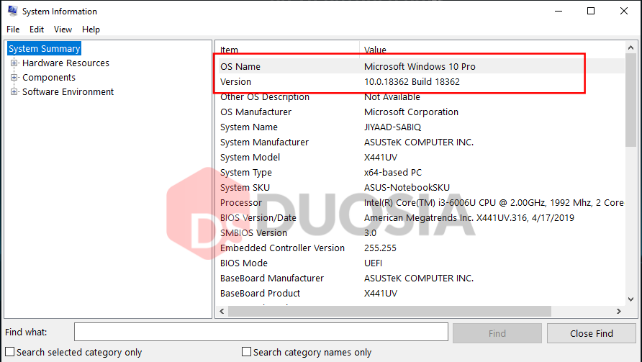This screenshot has height=362, width=642.
Task: Minimize the System Information window
Action: click(559, 11)
